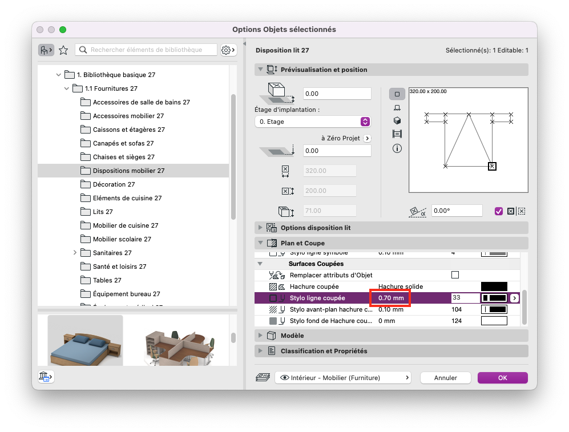This screenshot has width=569, height=432.
Task: Open the Stylo avant-plan hachure pen swatch
Action: click(494, 309)
